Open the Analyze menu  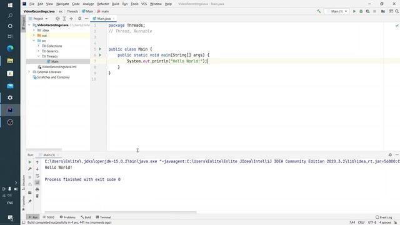88,4
